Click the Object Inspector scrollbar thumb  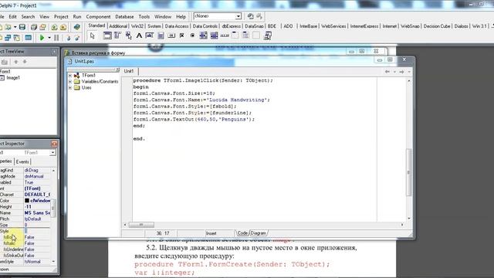(x=53, y=208)
